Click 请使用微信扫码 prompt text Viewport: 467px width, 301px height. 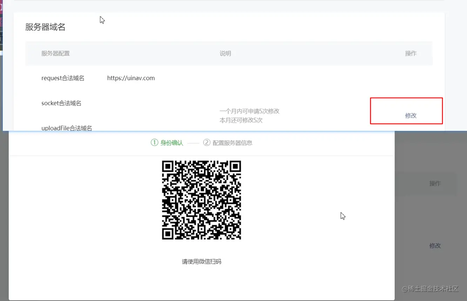pos(201,261)
